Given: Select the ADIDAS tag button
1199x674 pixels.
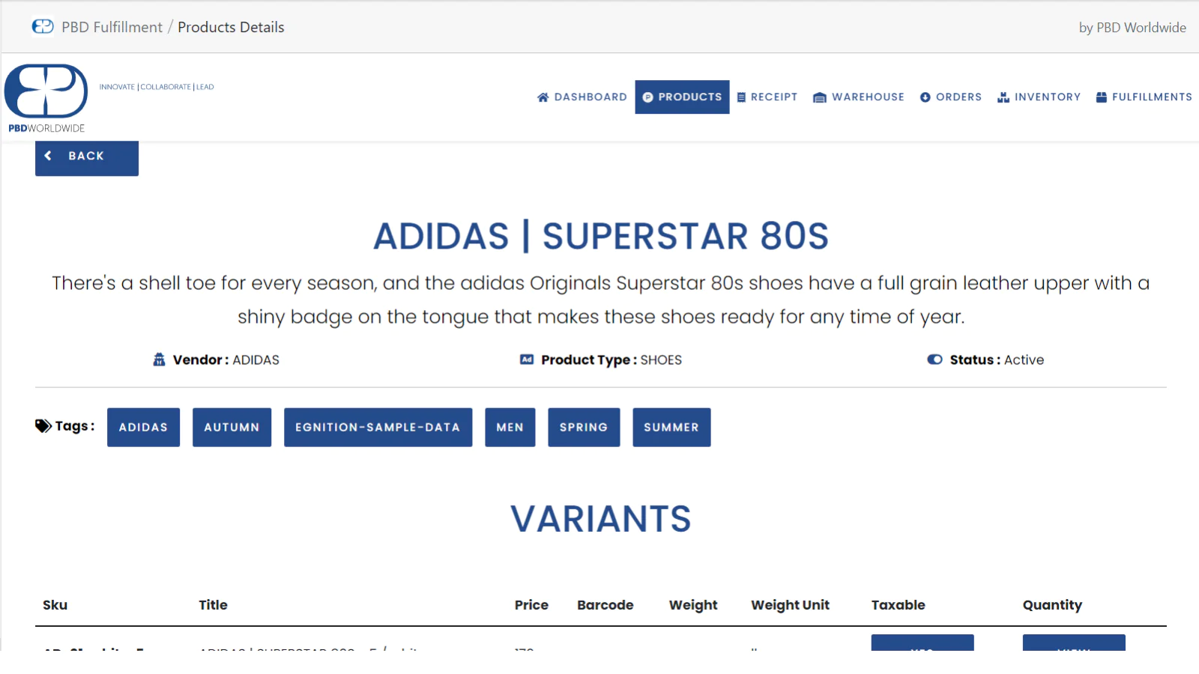Looking at the screenshot, I should pyautogui.click(x=143, y=428).
